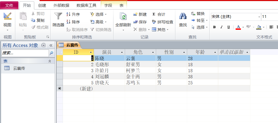Click the 替换 replace icon
This screenshot has height=123, width=278.
pos(193,13)
